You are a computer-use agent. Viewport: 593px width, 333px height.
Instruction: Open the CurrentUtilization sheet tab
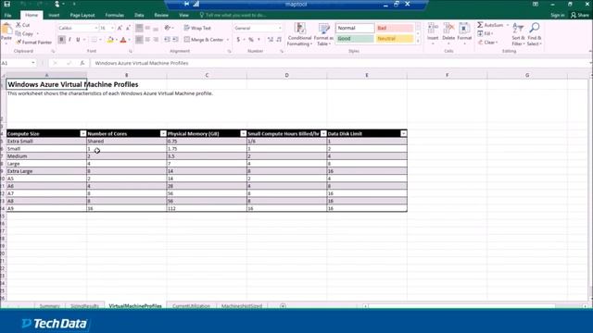pos(191,306)
